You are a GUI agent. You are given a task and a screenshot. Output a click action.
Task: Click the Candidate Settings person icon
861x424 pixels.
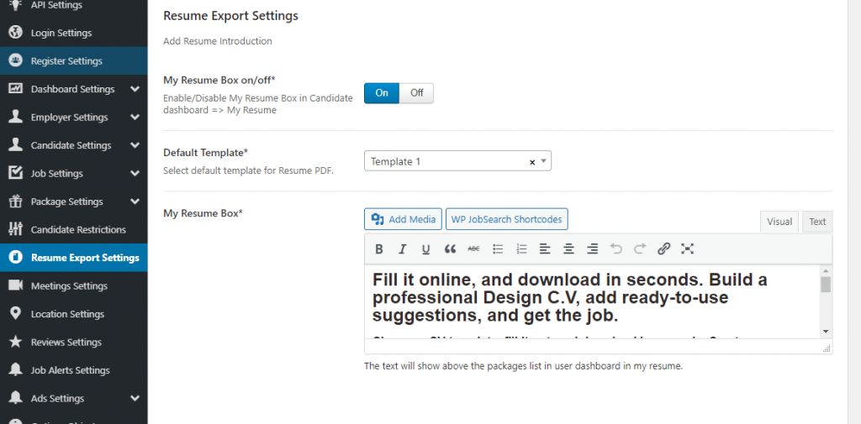point(15,144)
